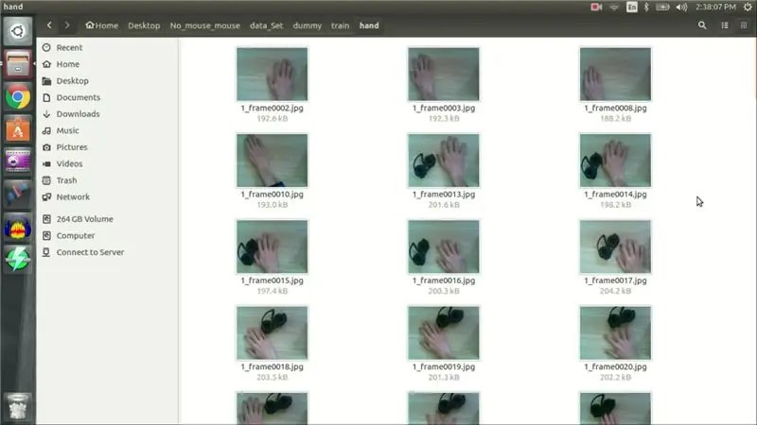Click the file name 1_frame0008.jpg
The image size is (757, 425).
click(x=615, y=108)
